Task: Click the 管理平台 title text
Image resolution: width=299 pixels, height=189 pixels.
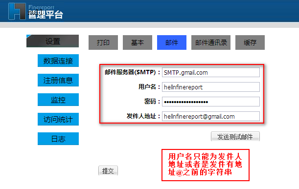Action: (46, 15)
